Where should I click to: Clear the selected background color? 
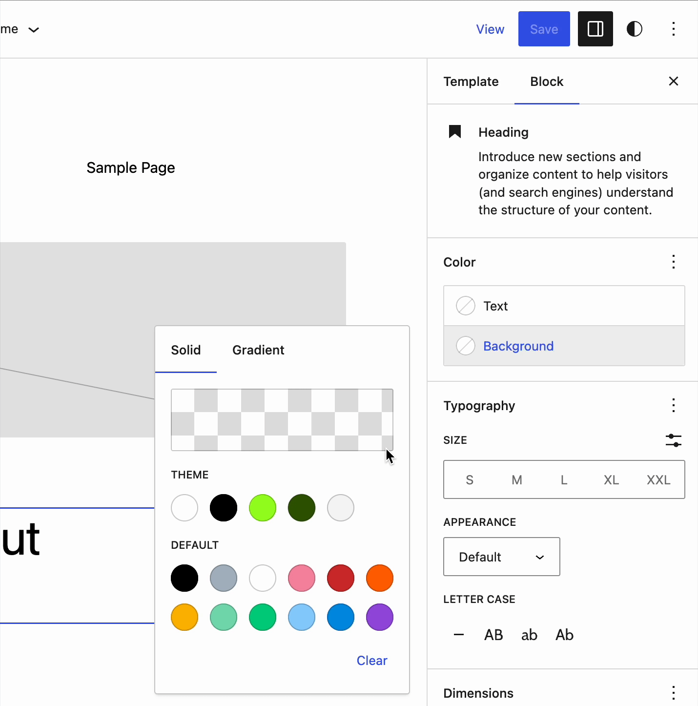(x=372, y=660)
